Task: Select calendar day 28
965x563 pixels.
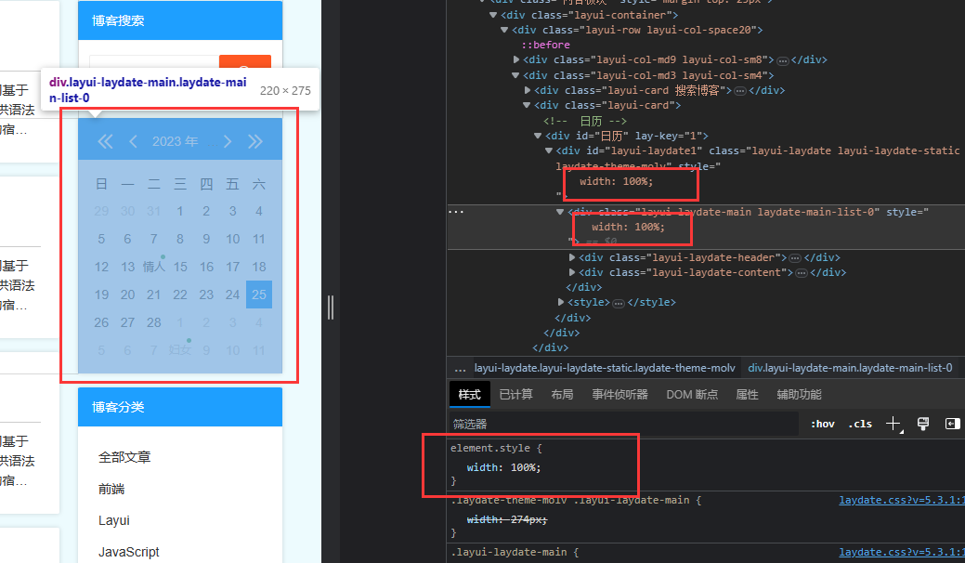Action: 154,322
